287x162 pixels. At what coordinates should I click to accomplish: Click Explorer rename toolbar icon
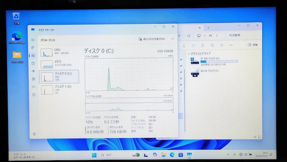coord(212,45)
